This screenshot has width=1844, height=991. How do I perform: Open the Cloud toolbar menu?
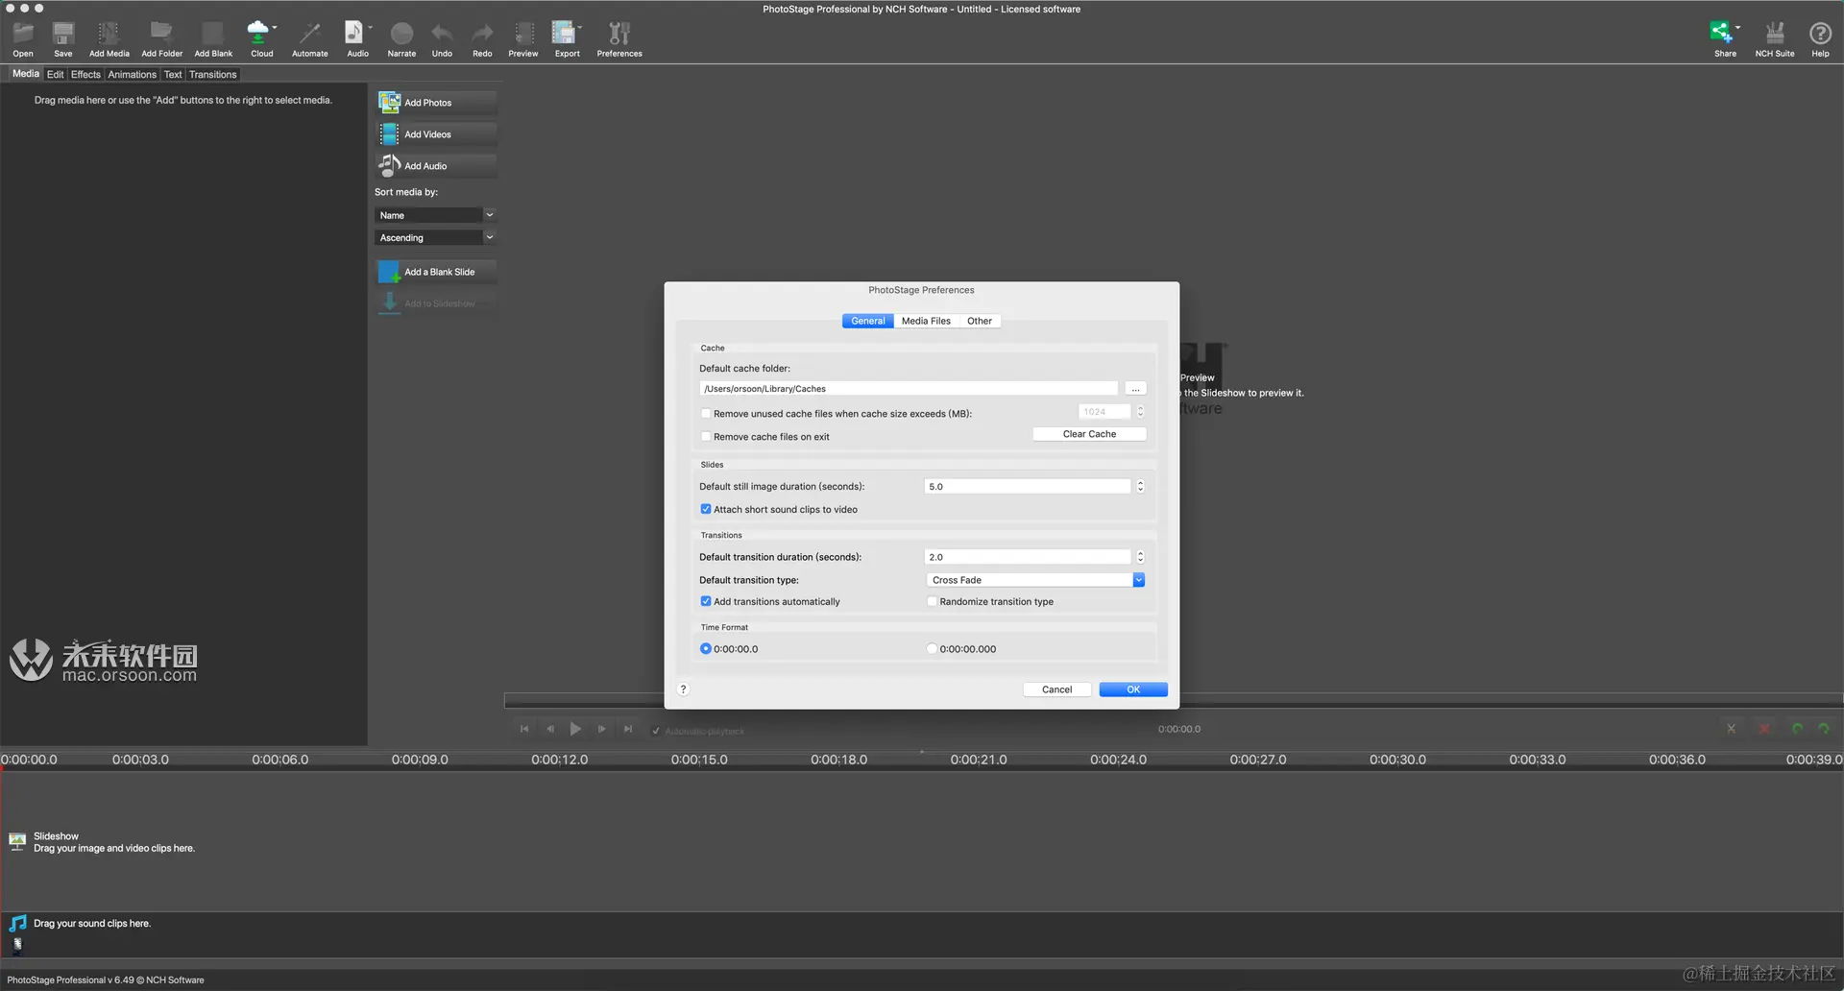261,39
